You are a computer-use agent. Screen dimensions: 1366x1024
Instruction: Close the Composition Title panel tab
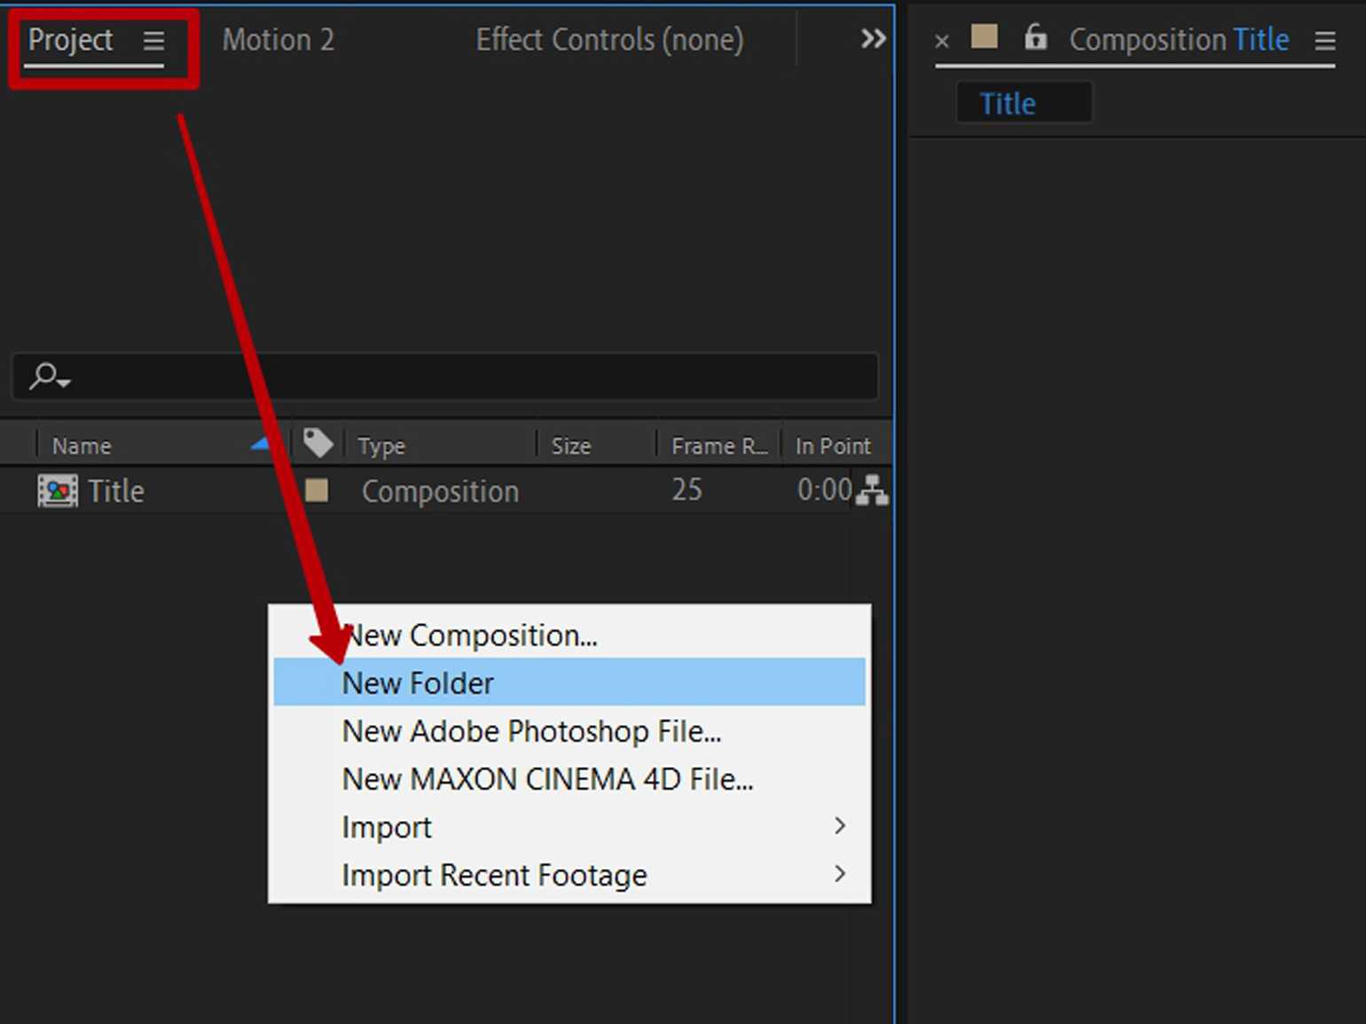942,41
